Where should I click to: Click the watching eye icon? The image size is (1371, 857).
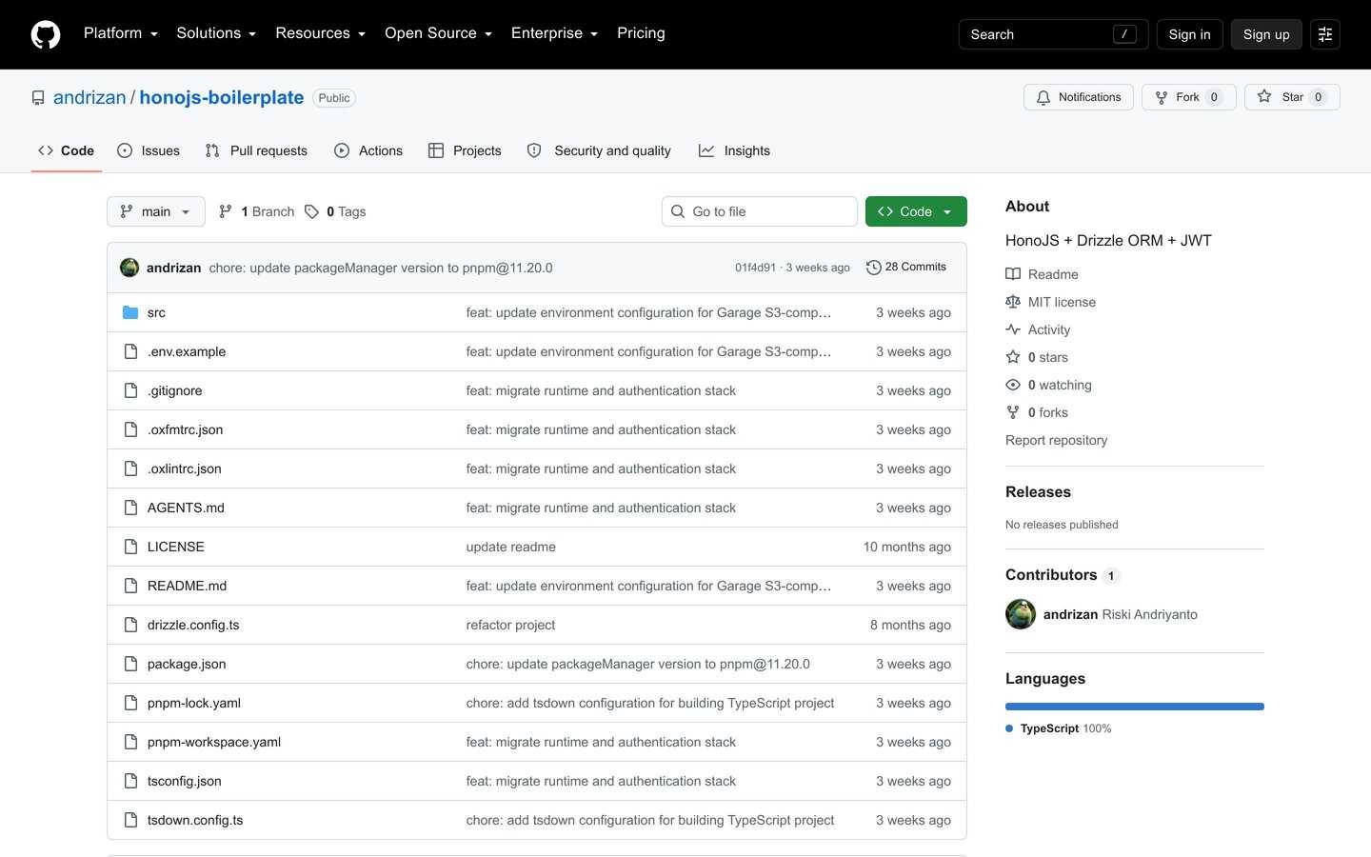pyautogui.click(x=1013, y=385)
